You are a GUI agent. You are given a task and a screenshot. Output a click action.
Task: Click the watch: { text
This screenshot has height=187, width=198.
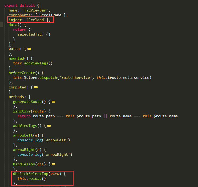tap(17, 49)
